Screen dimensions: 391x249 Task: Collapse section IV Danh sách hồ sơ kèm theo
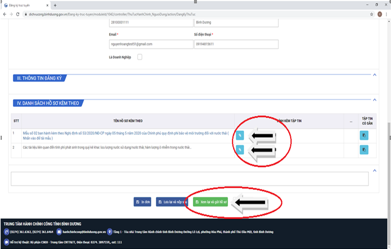pos(375,100)
